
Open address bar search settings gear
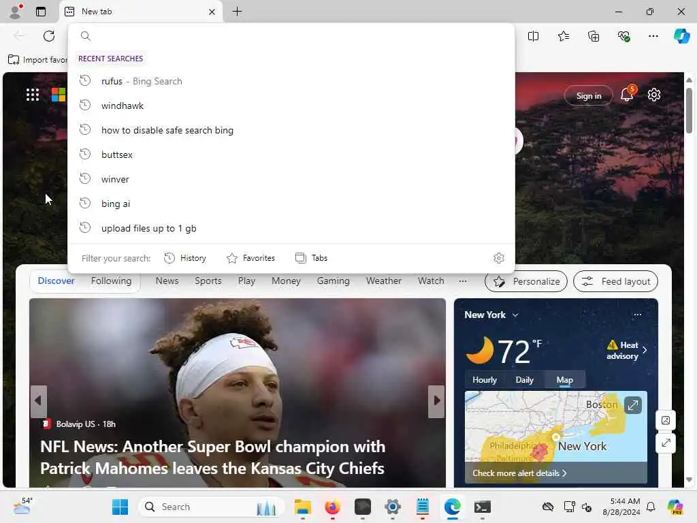coord(499,258)
